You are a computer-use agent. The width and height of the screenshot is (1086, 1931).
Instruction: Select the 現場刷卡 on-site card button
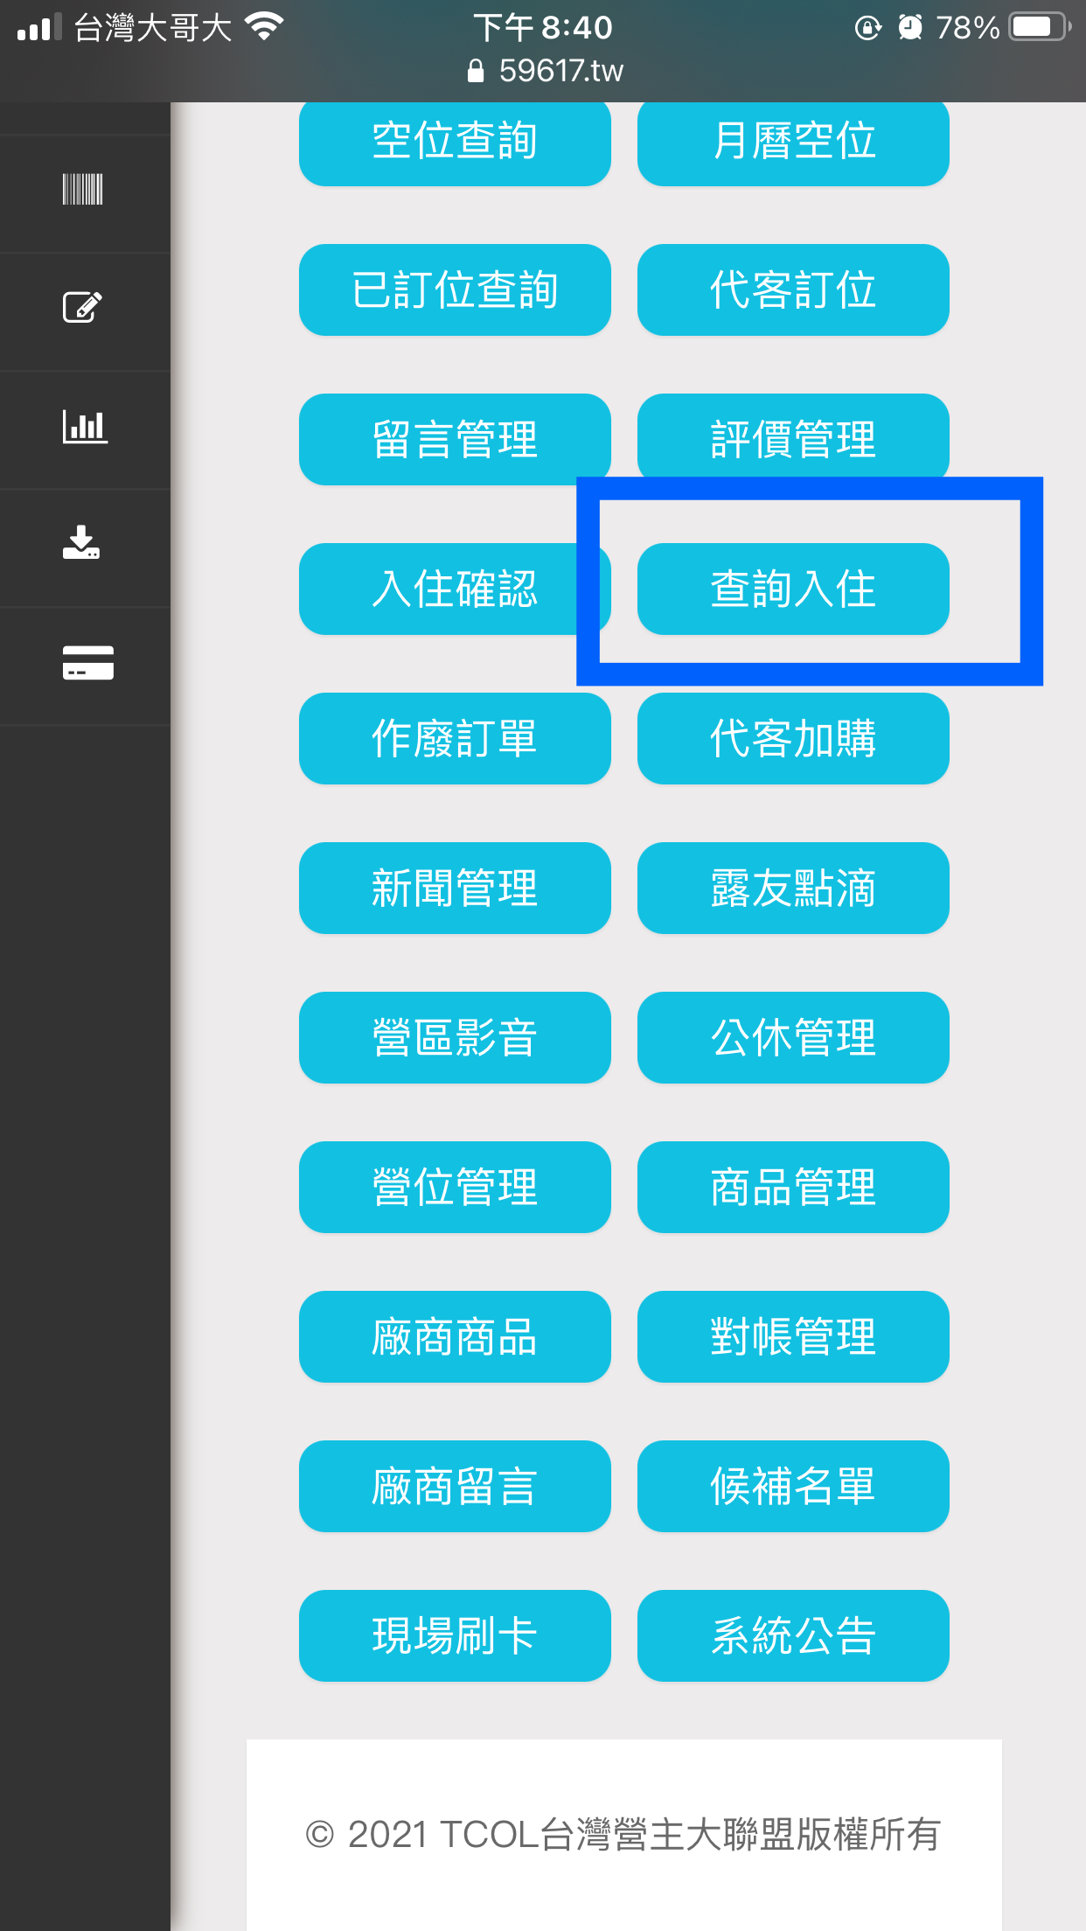point(455,1635)
